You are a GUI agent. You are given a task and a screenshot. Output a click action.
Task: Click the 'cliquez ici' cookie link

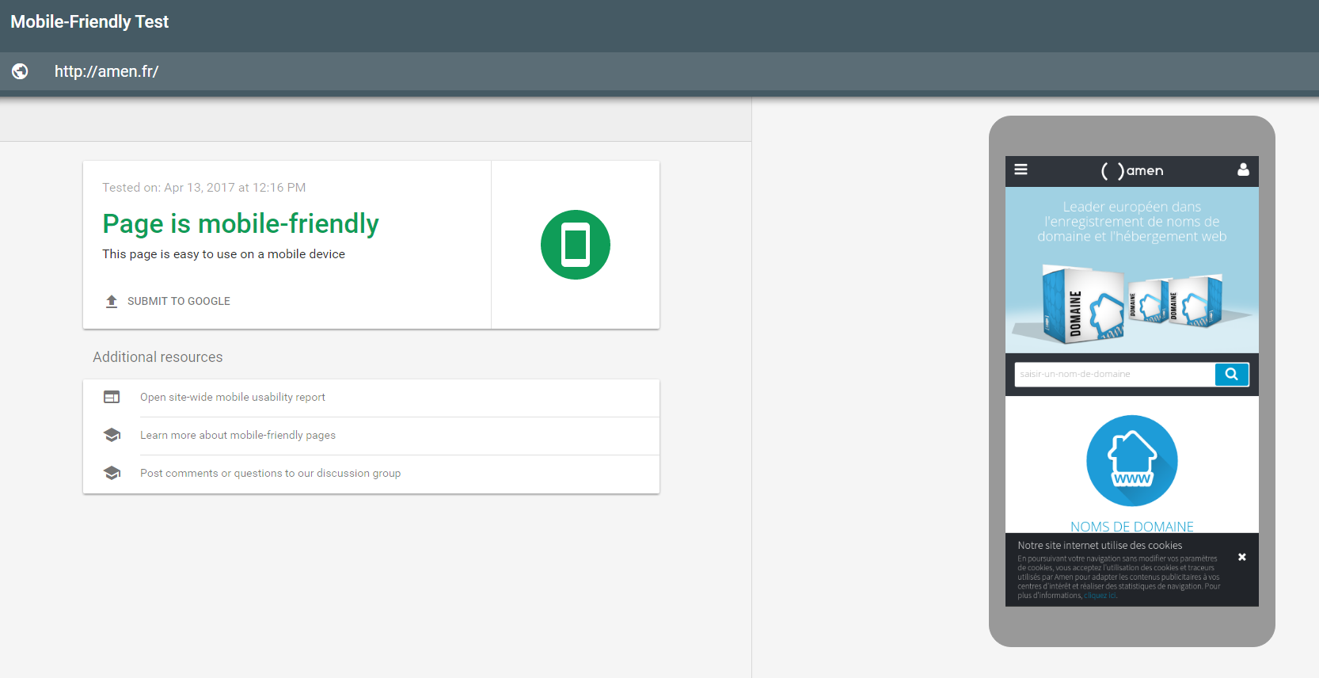[1100, 596]
